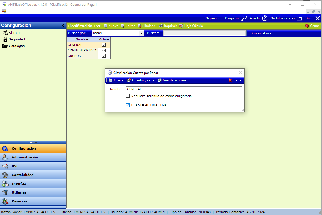Collapse the Configuración side panel
322x215 pixels.
coord(62,25)
